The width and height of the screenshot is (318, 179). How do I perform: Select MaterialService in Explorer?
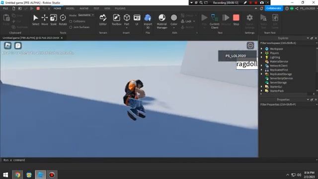(279, 62)
